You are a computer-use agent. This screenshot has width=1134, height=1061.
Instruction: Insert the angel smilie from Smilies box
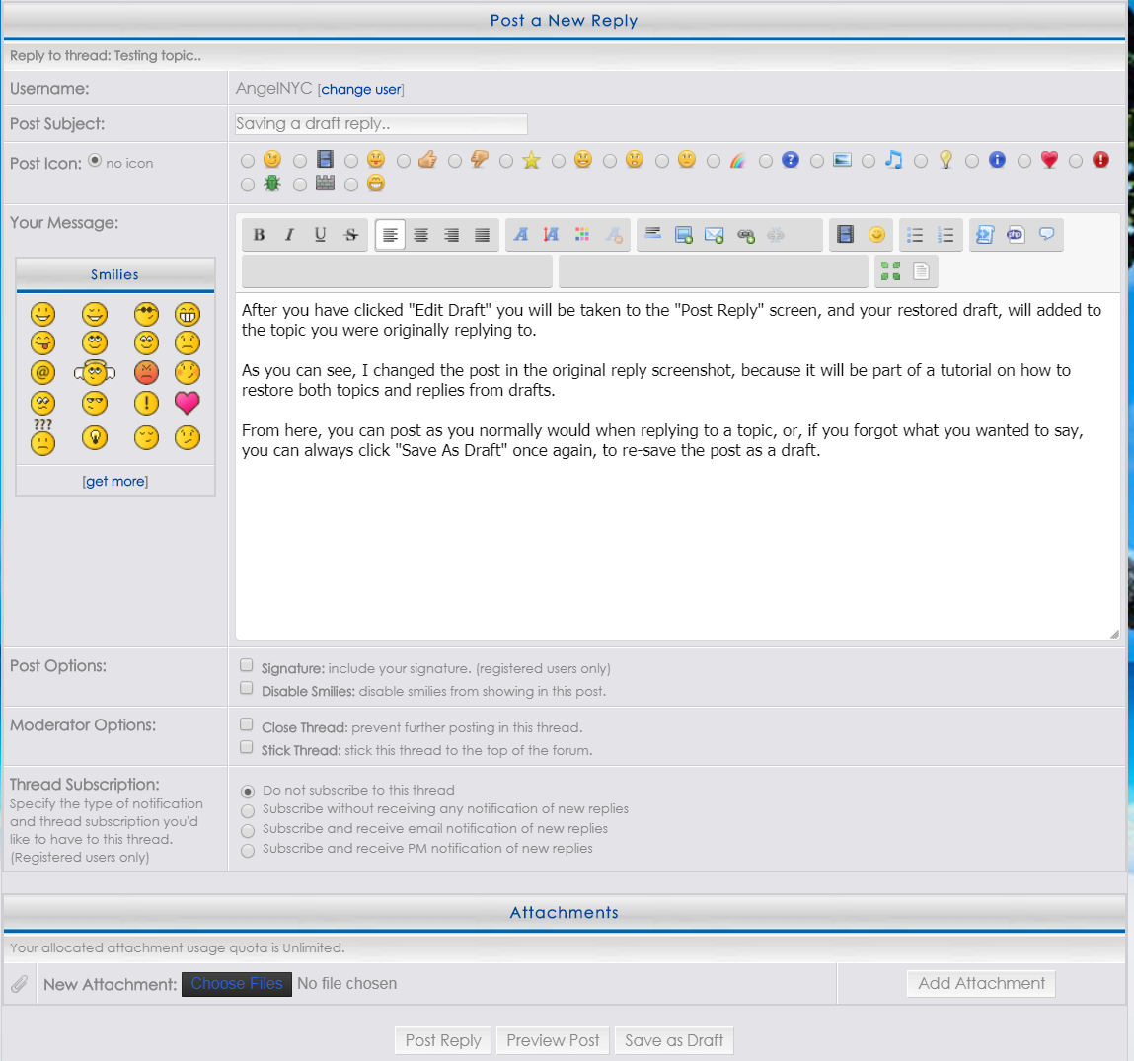tap(95, 372)
